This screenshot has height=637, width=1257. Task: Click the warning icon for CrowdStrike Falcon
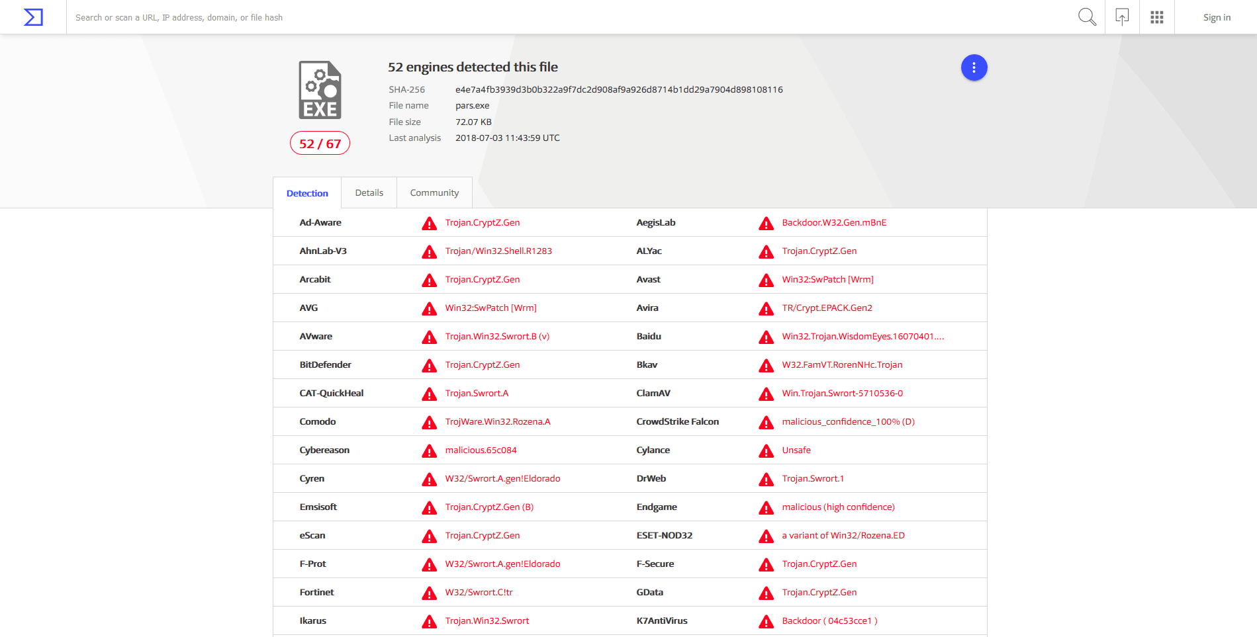point(767,423)
